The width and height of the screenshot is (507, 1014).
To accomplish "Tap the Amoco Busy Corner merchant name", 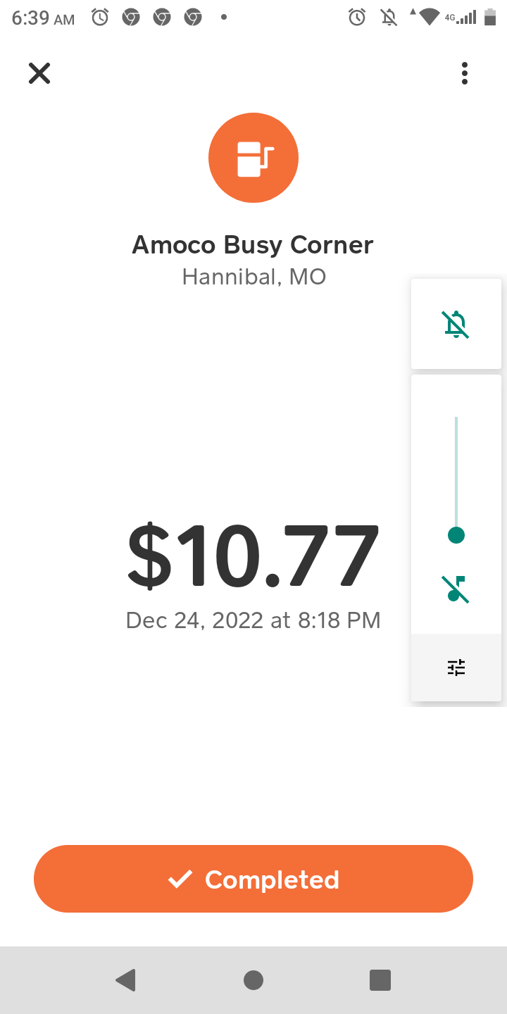I will pos(253,245).
